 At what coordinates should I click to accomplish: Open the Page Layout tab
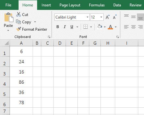(70, 5)
